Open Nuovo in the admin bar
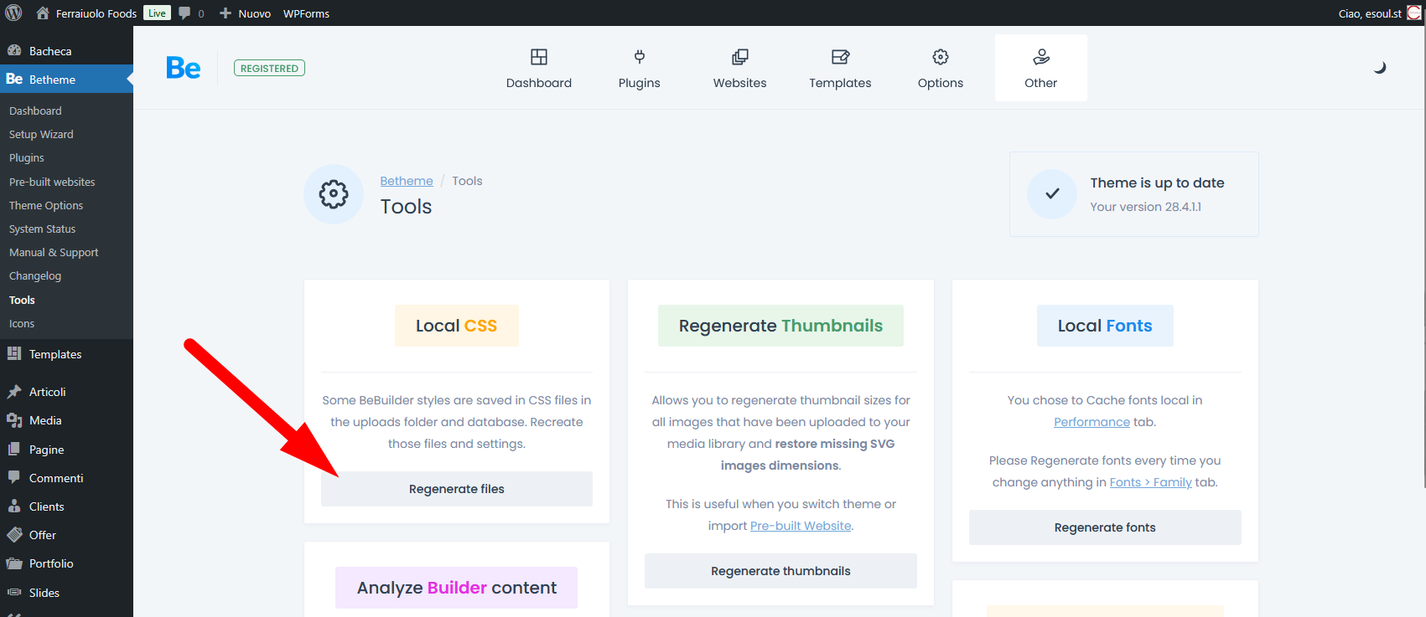Image resolution: width=1426 pixels, height=617 pixels. click(245, 13)
